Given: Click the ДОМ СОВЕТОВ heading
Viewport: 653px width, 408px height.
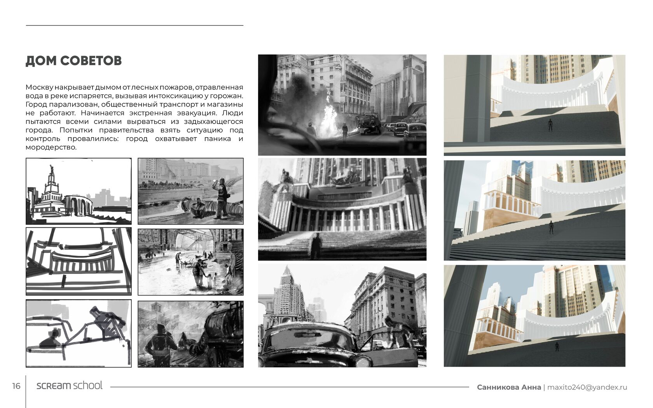Looking at the screenshot, I should coord(73,61).
